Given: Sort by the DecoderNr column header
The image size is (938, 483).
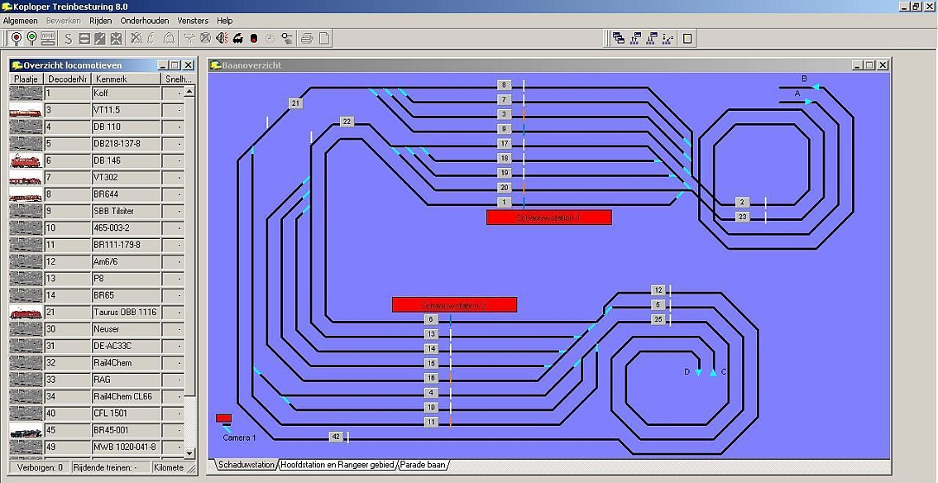Looking at the screenshot, I should coord(68,79).
